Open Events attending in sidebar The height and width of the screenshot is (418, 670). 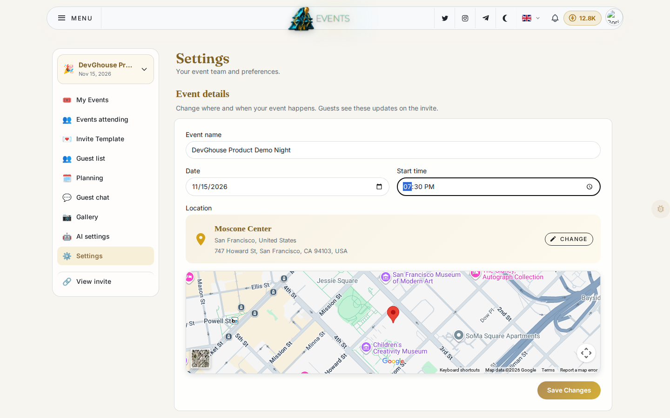point(106,119)
